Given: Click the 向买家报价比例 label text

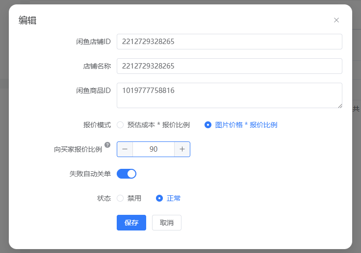Looking at the screenshot, I should 78,149.
